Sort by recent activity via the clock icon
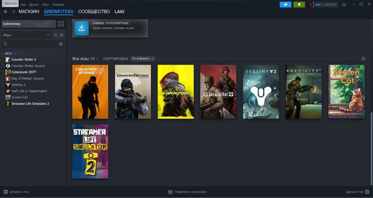Image resolution: width=373 pixels, height=198 pixels. point(56,35)
